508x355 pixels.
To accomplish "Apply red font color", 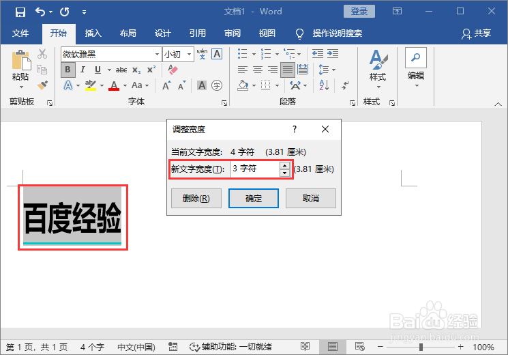I will pos(114,85).
